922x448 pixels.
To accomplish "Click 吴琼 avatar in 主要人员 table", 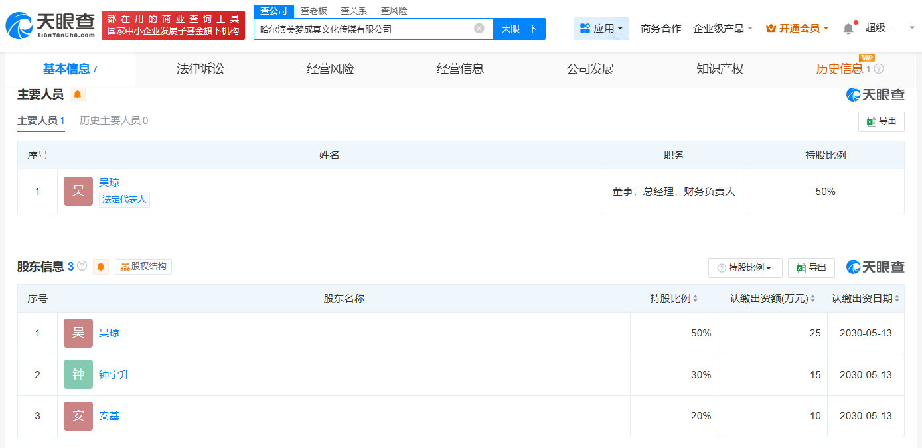I will [78, 191].
